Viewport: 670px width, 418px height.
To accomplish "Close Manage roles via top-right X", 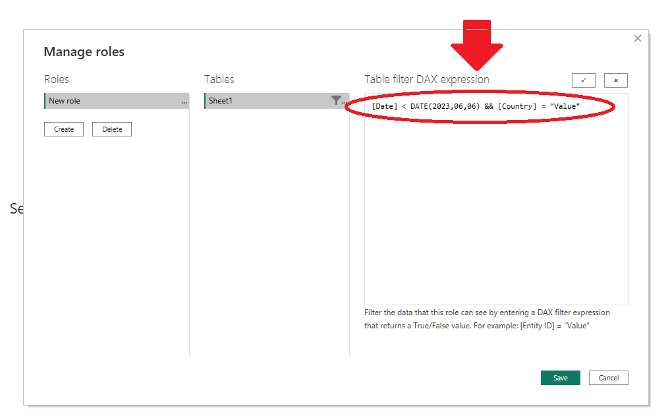I will pyautogui.click(x=637, y=38).
